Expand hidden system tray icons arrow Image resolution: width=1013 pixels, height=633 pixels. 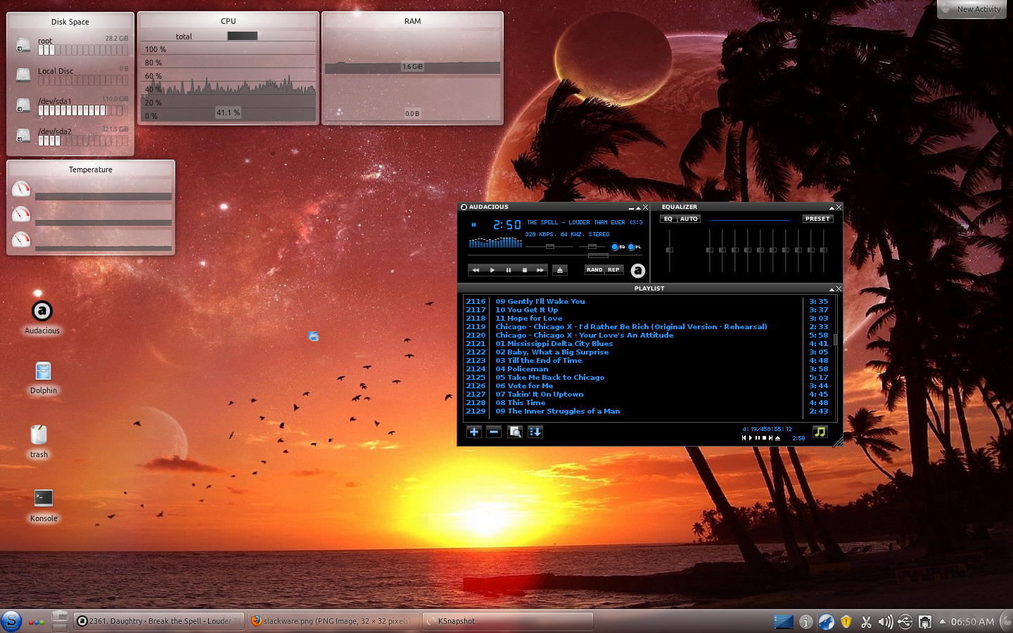(x=942, y=621)
